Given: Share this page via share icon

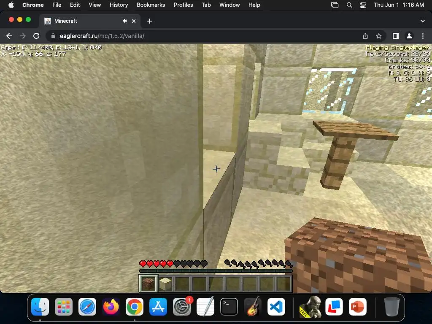Looking at the screenshot, I should click(365, 36).
